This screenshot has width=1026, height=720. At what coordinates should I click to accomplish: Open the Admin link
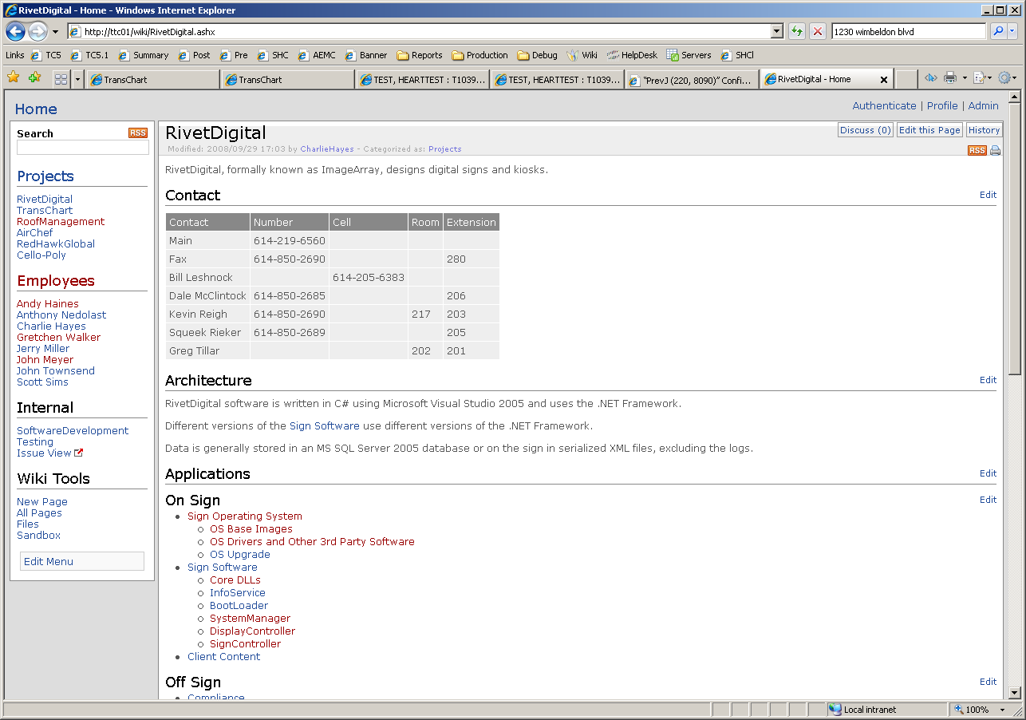click(x=983, y=105)
